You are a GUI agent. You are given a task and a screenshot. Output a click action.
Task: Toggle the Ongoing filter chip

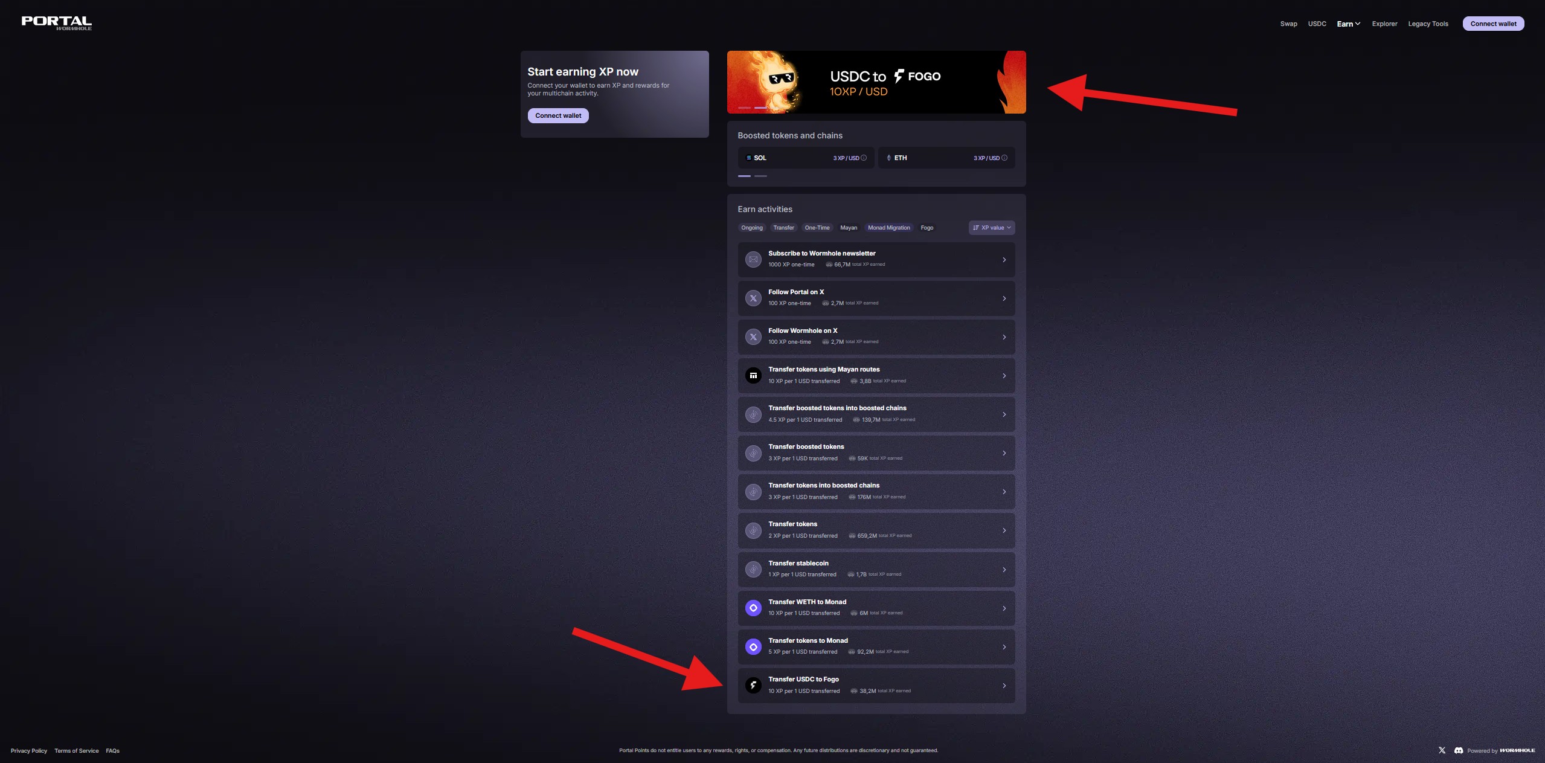(751, 228)
